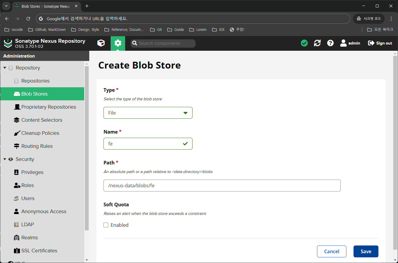Image resolution: width=398 pixels, height=263 pixels.
Task: Open Anonymous Access settings
Action: pyautogui.click(x=42, y=211)
